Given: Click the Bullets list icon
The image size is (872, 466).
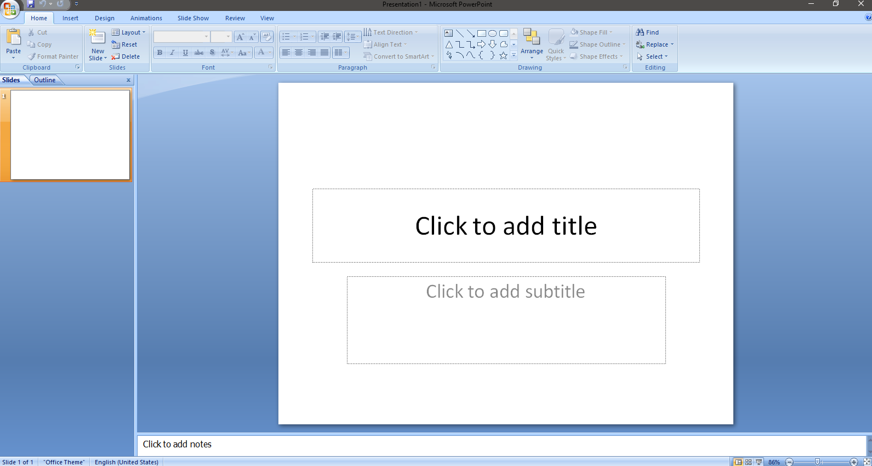Looking at the screenshot, I should tap(286, 37).
